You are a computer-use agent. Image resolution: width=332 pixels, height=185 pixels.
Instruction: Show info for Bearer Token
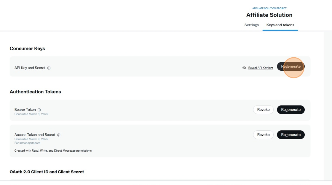click(39, 110)
